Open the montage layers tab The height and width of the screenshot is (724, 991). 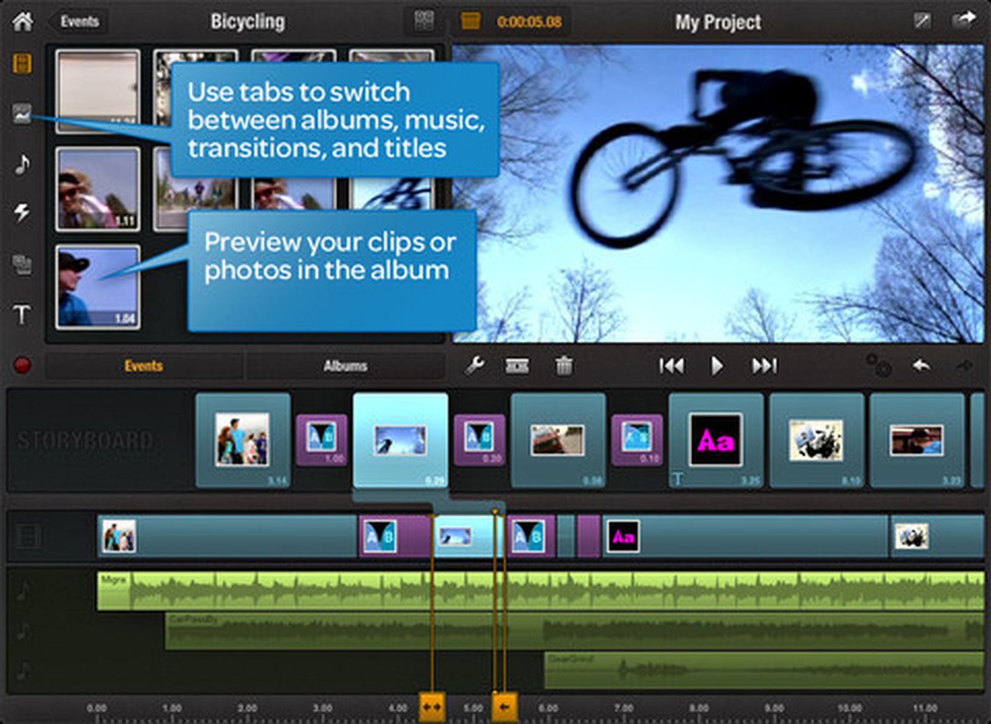22,264
